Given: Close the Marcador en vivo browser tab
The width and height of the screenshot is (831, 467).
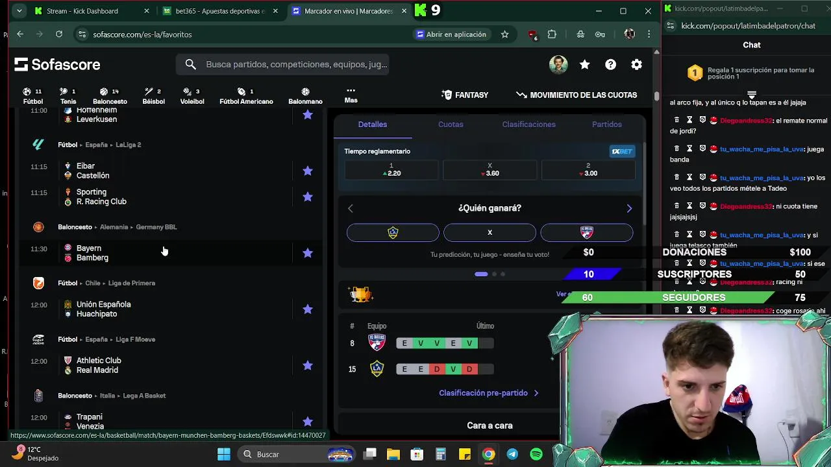Looking at the screenshot, I should point(404,11).
